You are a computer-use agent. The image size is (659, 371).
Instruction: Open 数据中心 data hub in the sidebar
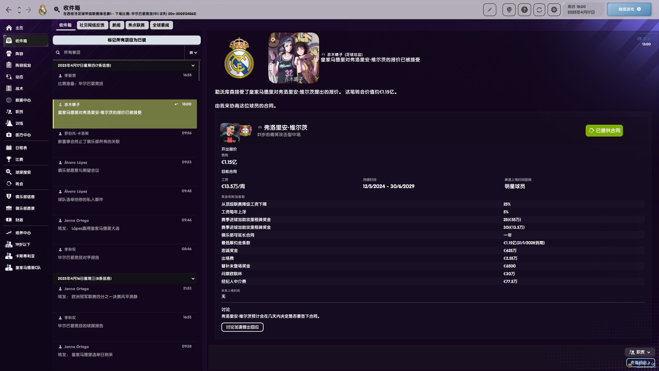coord(26,100)
